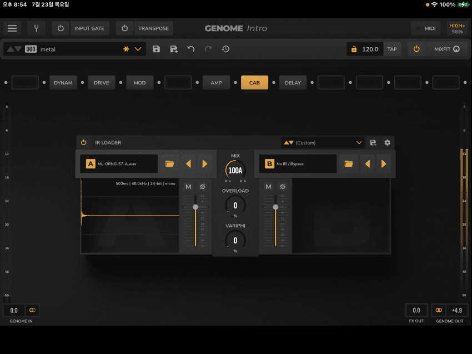Screen dimensions: 472x354
Task: Open the HIGH+ 56% CPU quality indicator
Action: coord(457,28)
